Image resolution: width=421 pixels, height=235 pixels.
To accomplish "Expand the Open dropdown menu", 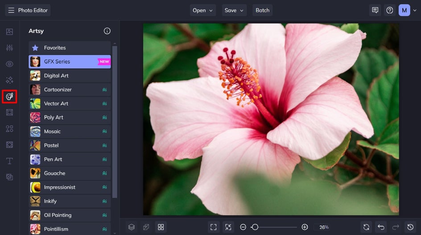I will coord(203,10).
